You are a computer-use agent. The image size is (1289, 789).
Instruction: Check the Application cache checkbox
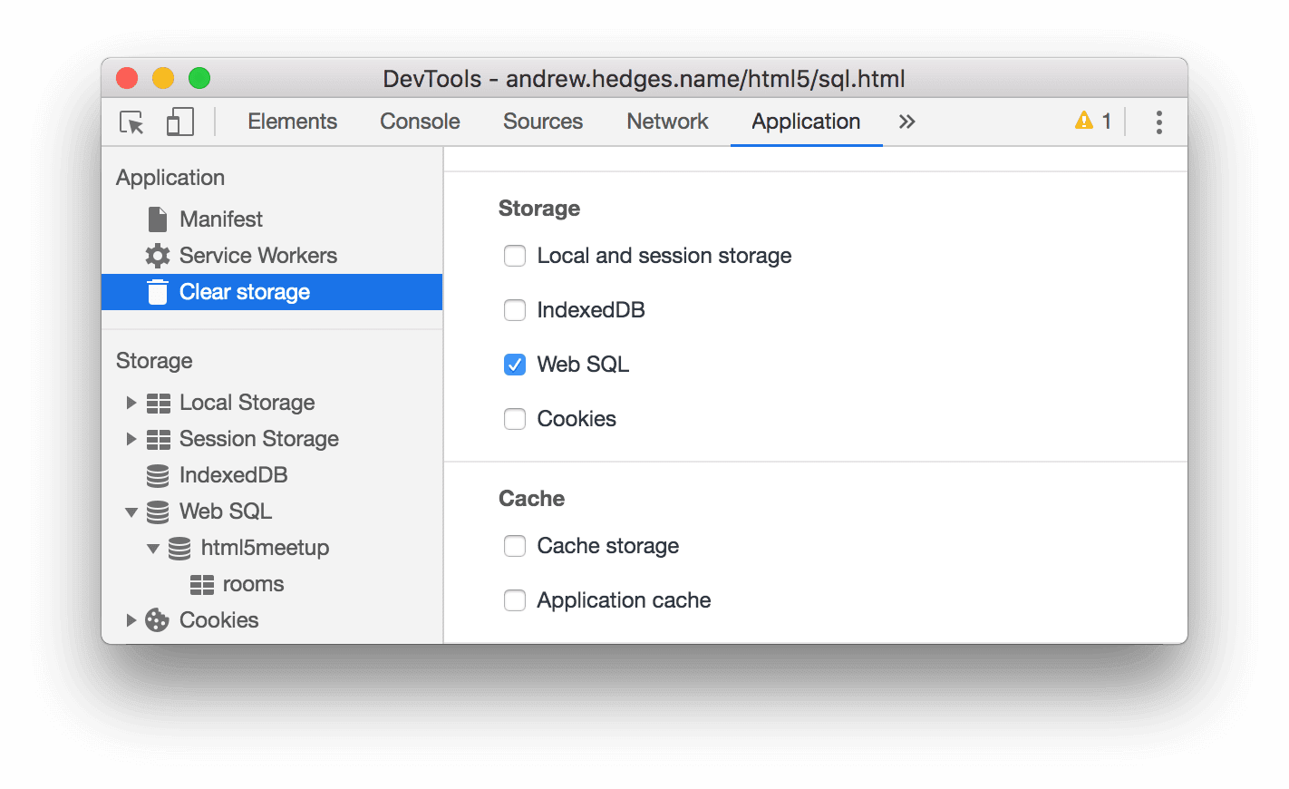tap(514, 599)
